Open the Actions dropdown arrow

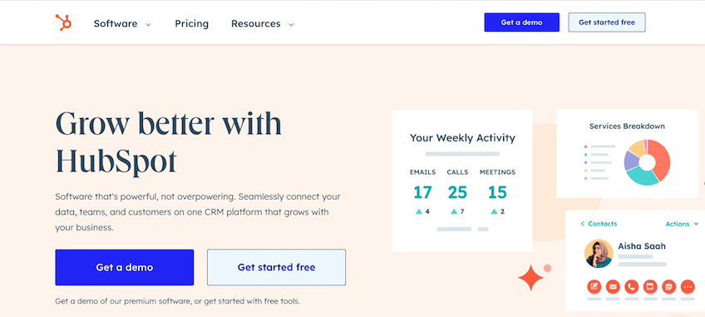click(696, 225)
